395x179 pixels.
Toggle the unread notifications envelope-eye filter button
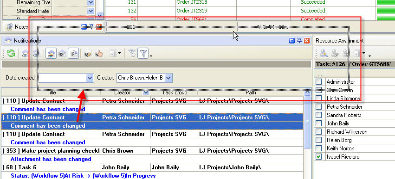click(x=51, y=54)
